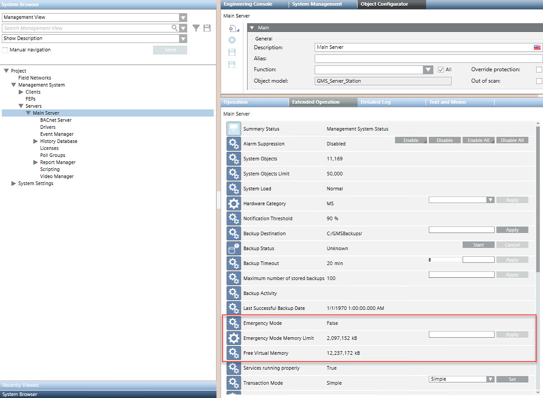Click the document import icon above the cancel icon

pyautogui.click(x=232, y=28)
